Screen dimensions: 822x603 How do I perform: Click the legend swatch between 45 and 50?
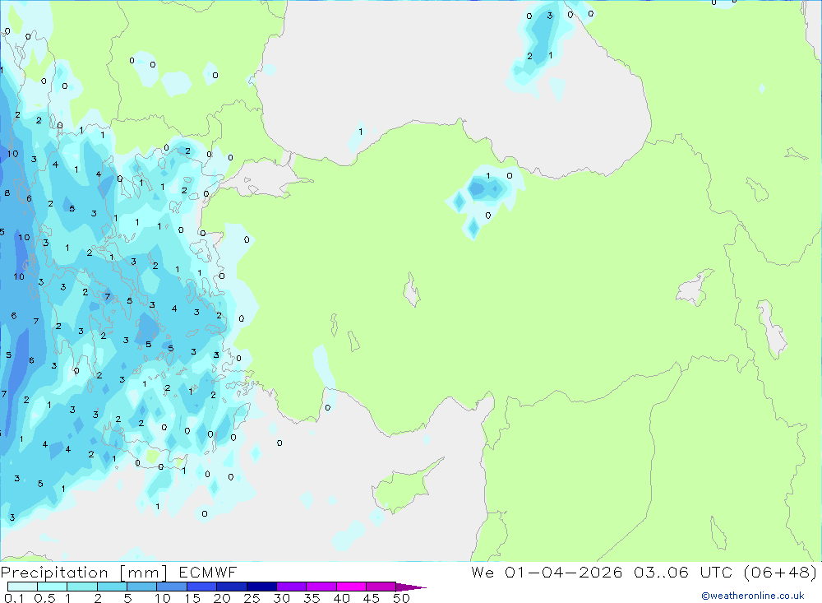tap(381, 587)
